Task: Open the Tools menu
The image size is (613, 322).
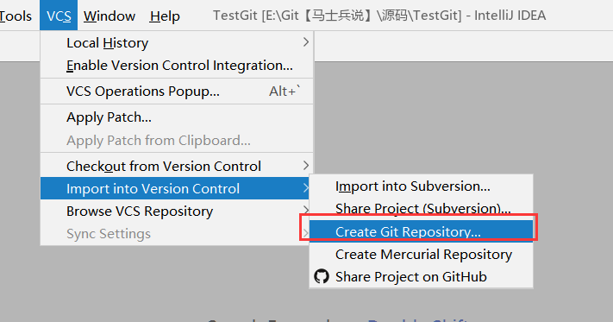Action: coord(16,16)
